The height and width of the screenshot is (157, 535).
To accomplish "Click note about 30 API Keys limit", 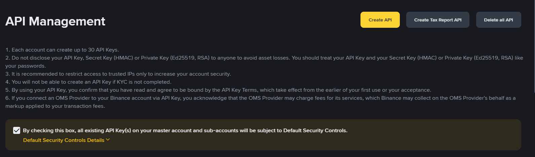I will 62,50.
